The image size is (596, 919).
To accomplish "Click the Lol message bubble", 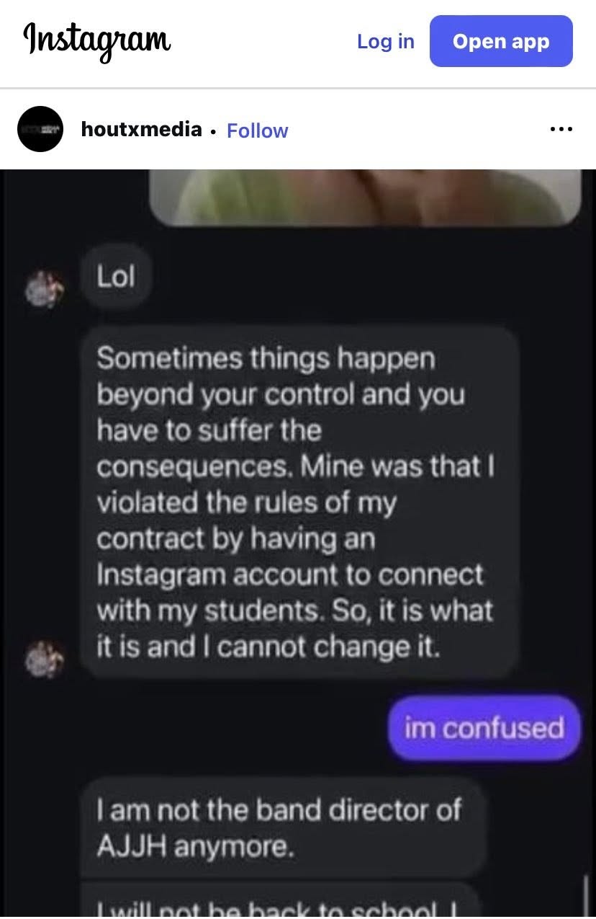I will coord(116,277).
